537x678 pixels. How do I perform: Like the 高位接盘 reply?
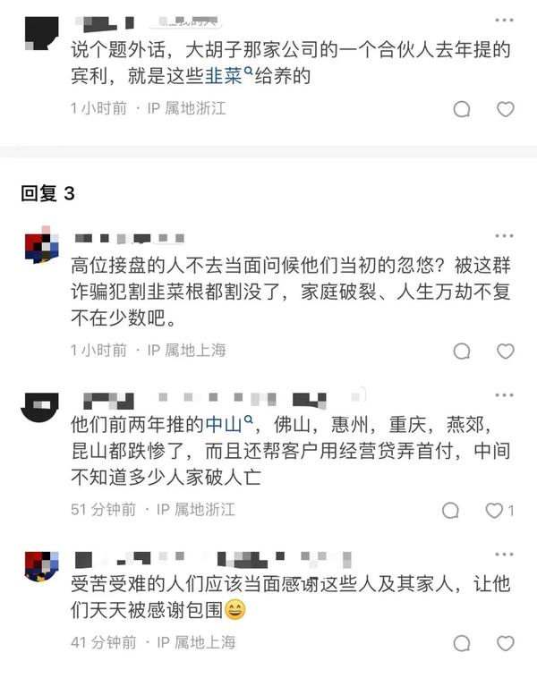pyautogui.click(x=505, y=351)
